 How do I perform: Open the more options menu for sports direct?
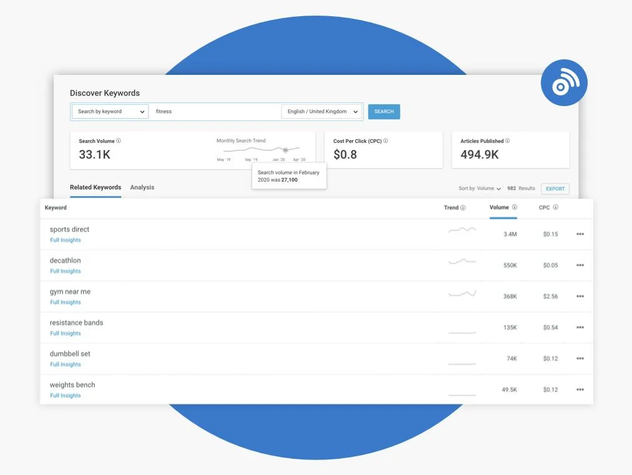coord(580,234)
